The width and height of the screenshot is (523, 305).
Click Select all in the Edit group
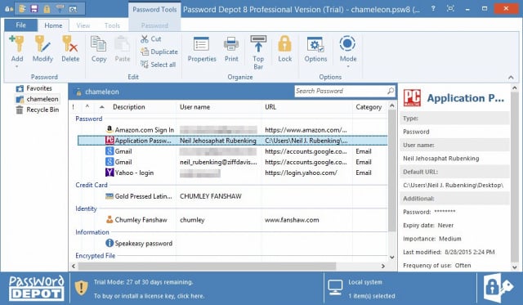coord(158,65)
